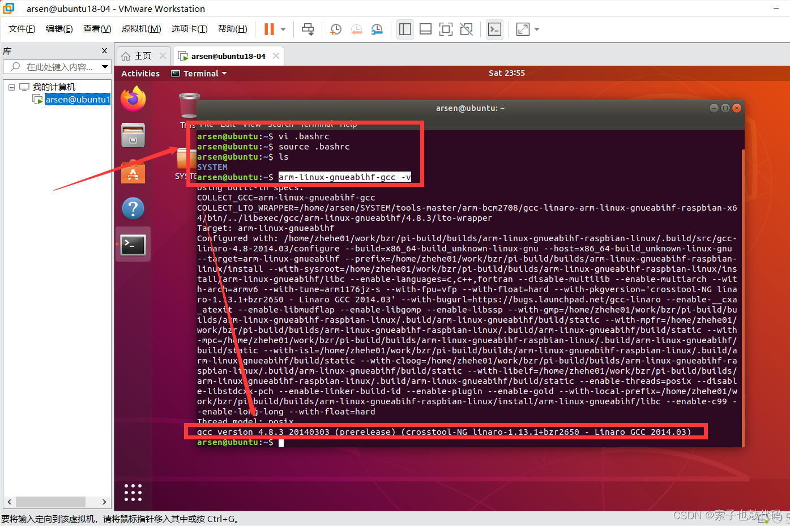Close the 库 library panel
Viewport: 790px width, 526px height.
pos(104,51)
